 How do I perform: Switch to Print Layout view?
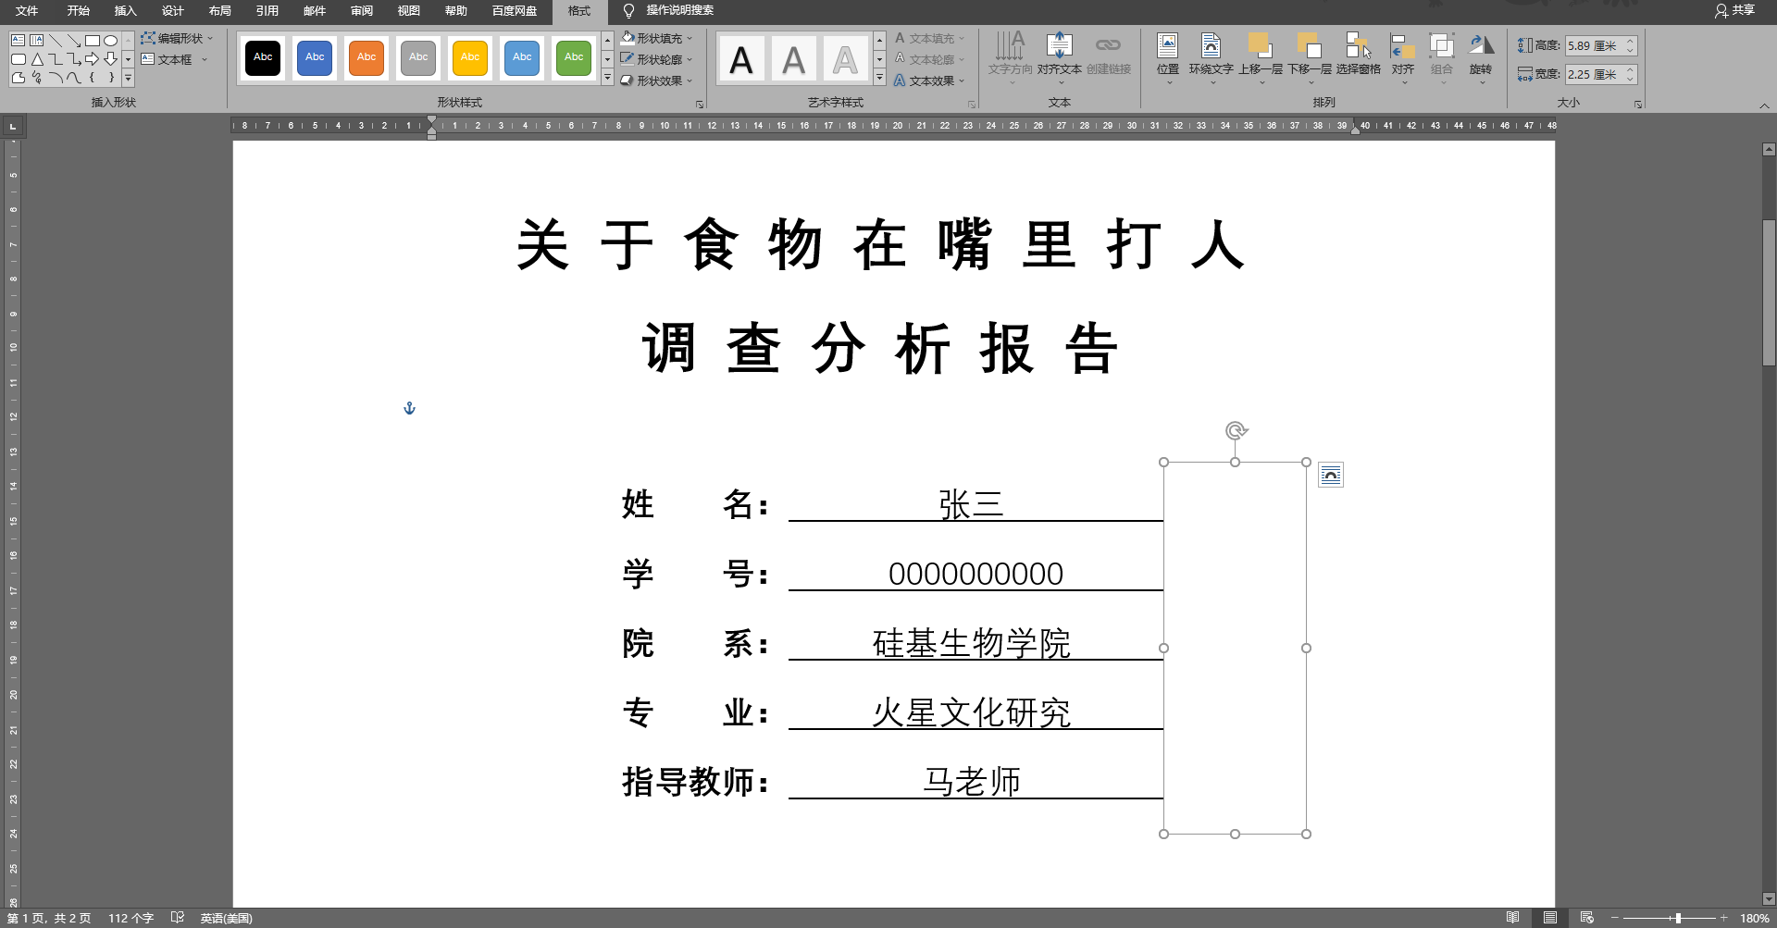(1549, 918)
